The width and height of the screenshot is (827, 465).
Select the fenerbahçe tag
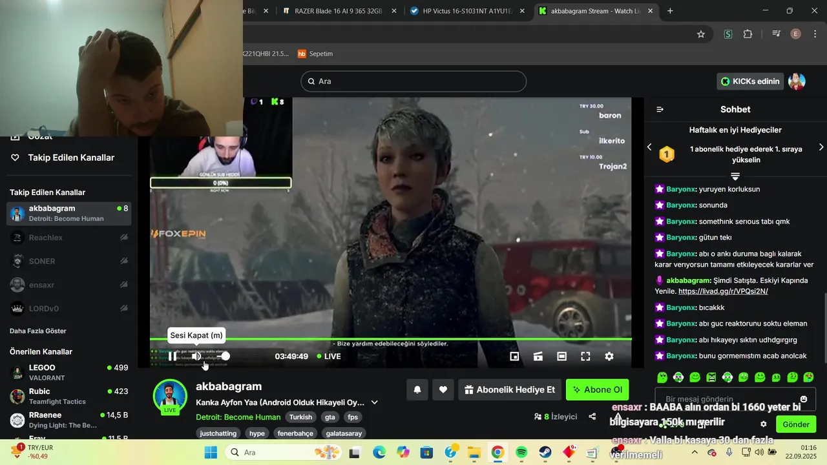(x=294, y=433)
